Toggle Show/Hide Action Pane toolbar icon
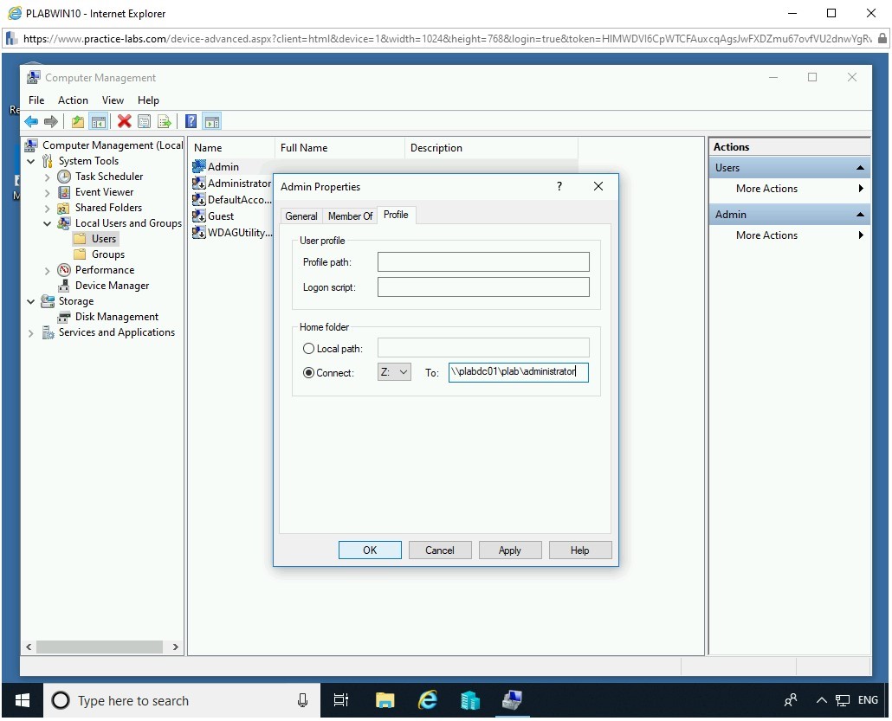 click(212, 121)
